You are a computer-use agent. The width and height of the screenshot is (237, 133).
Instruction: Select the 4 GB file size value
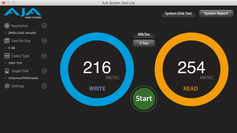tap(12, 48)
